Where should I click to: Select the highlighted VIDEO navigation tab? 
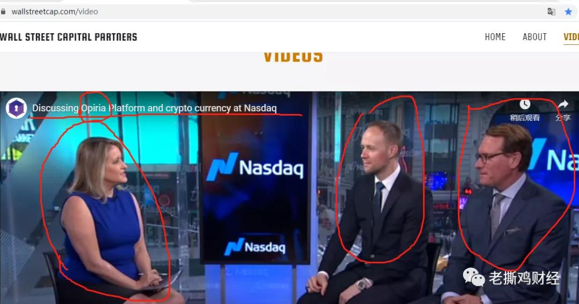click(571, 37)
